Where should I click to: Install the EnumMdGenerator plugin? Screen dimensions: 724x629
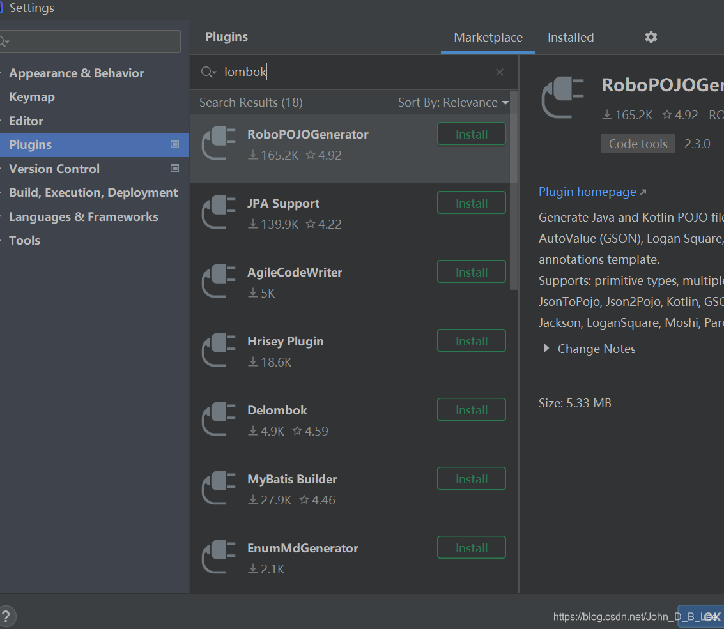point(472,548)
